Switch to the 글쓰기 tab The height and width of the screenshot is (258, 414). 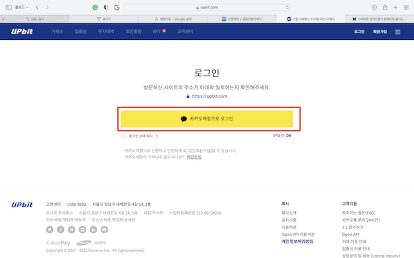coord(103,19)
